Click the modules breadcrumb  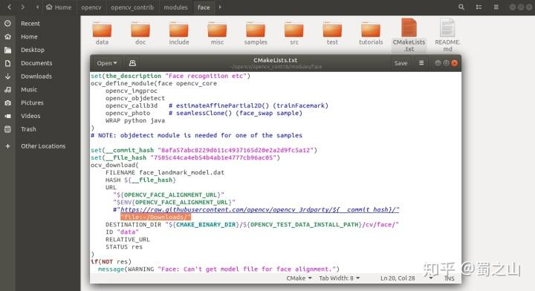tap(175, 7)
